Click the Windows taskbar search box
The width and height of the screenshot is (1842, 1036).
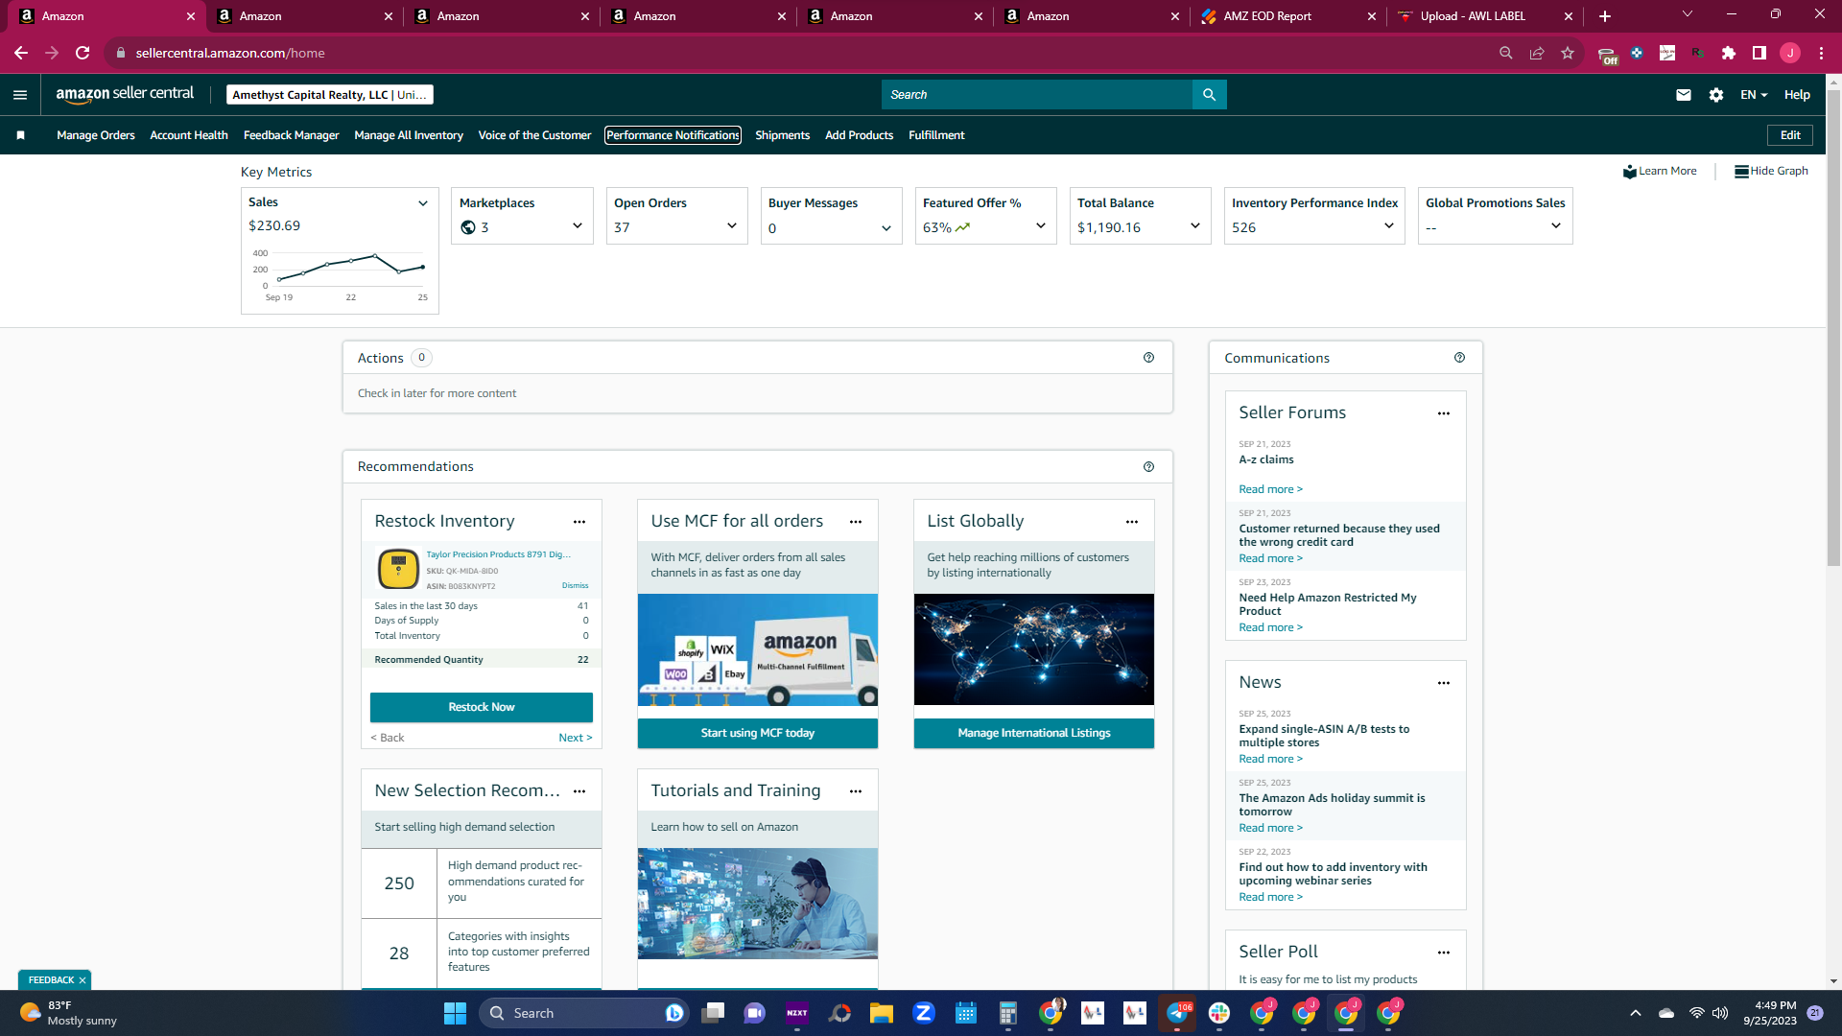583,1013
